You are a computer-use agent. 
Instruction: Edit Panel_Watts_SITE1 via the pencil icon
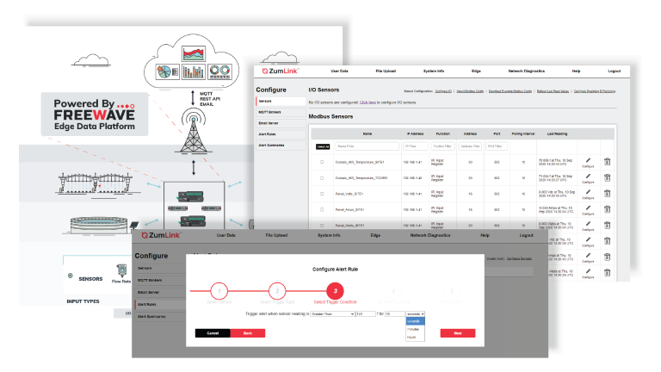click(588, 224)
